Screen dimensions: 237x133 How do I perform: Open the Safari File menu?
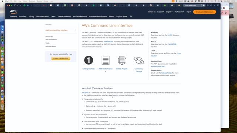click(x=11, y=1)
